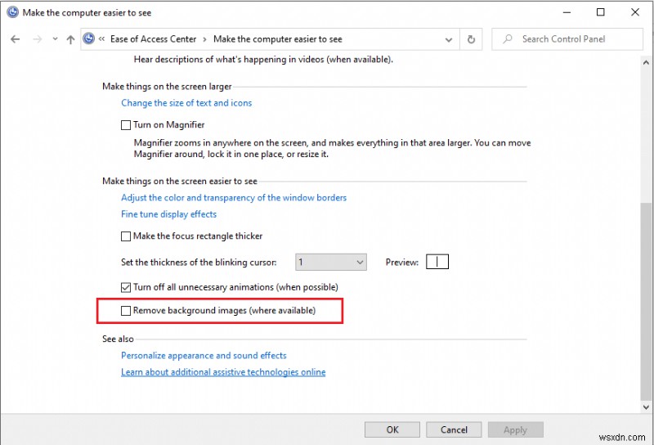The width and height of the screenshot is (654, 445).
Task: Open blinking cursor thickness dropdown
Action: (x=331, y=262)
